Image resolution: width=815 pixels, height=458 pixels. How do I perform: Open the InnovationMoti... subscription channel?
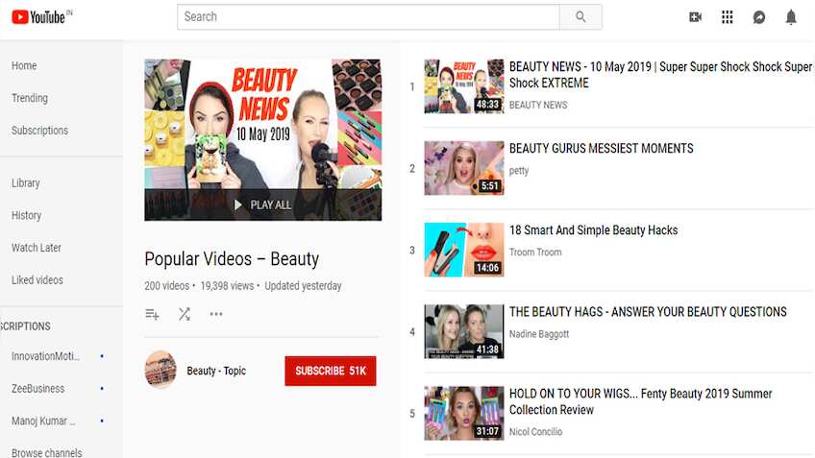point(46,356)
